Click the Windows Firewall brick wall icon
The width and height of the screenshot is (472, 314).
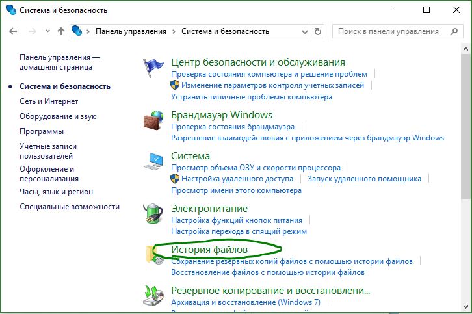pyautogui.click(x=153, y=120)
